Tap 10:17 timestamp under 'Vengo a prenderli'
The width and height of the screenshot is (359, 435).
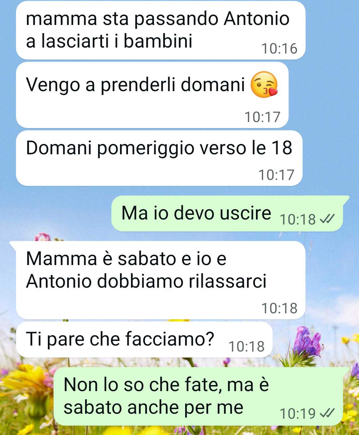coord(262,117)
